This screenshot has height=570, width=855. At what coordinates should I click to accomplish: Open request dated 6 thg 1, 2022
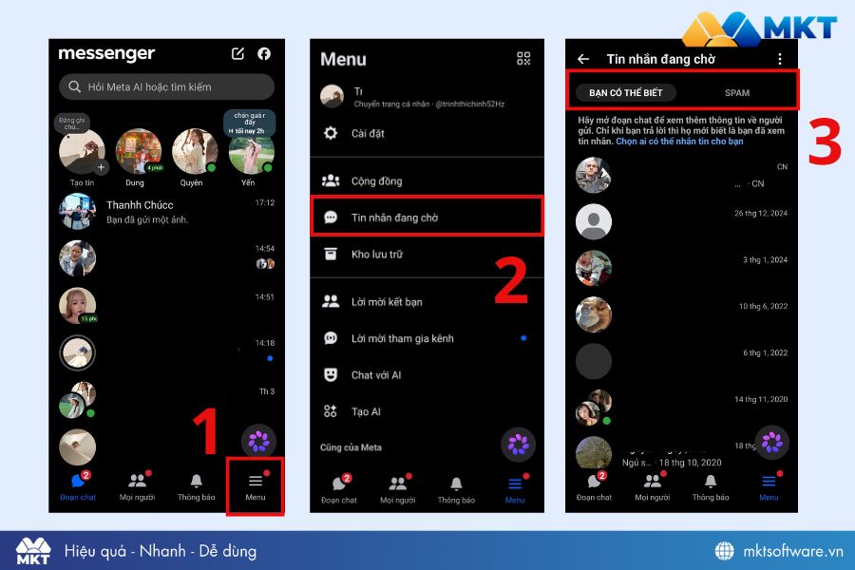681,361
